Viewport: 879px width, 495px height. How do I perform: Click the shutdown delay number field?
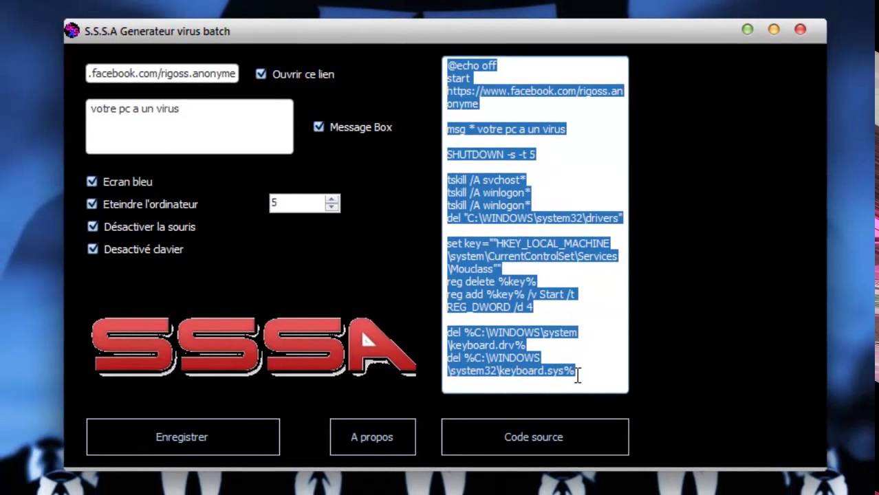tap(296, 203)
